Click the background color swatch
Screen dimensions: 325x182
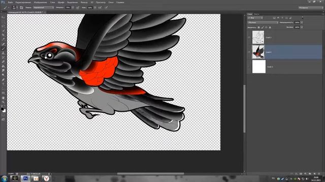coord(5,111)
